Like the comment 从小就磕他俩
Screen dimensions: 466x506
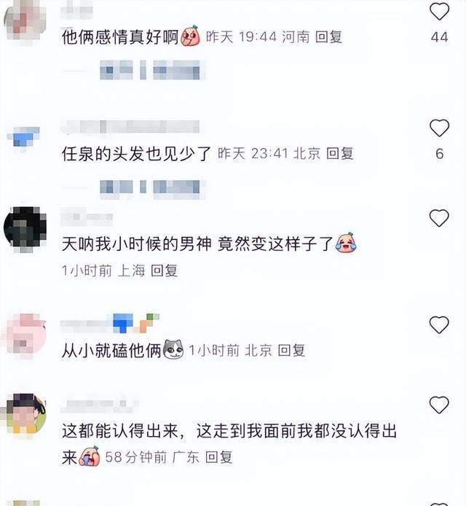tap(439, 324)
